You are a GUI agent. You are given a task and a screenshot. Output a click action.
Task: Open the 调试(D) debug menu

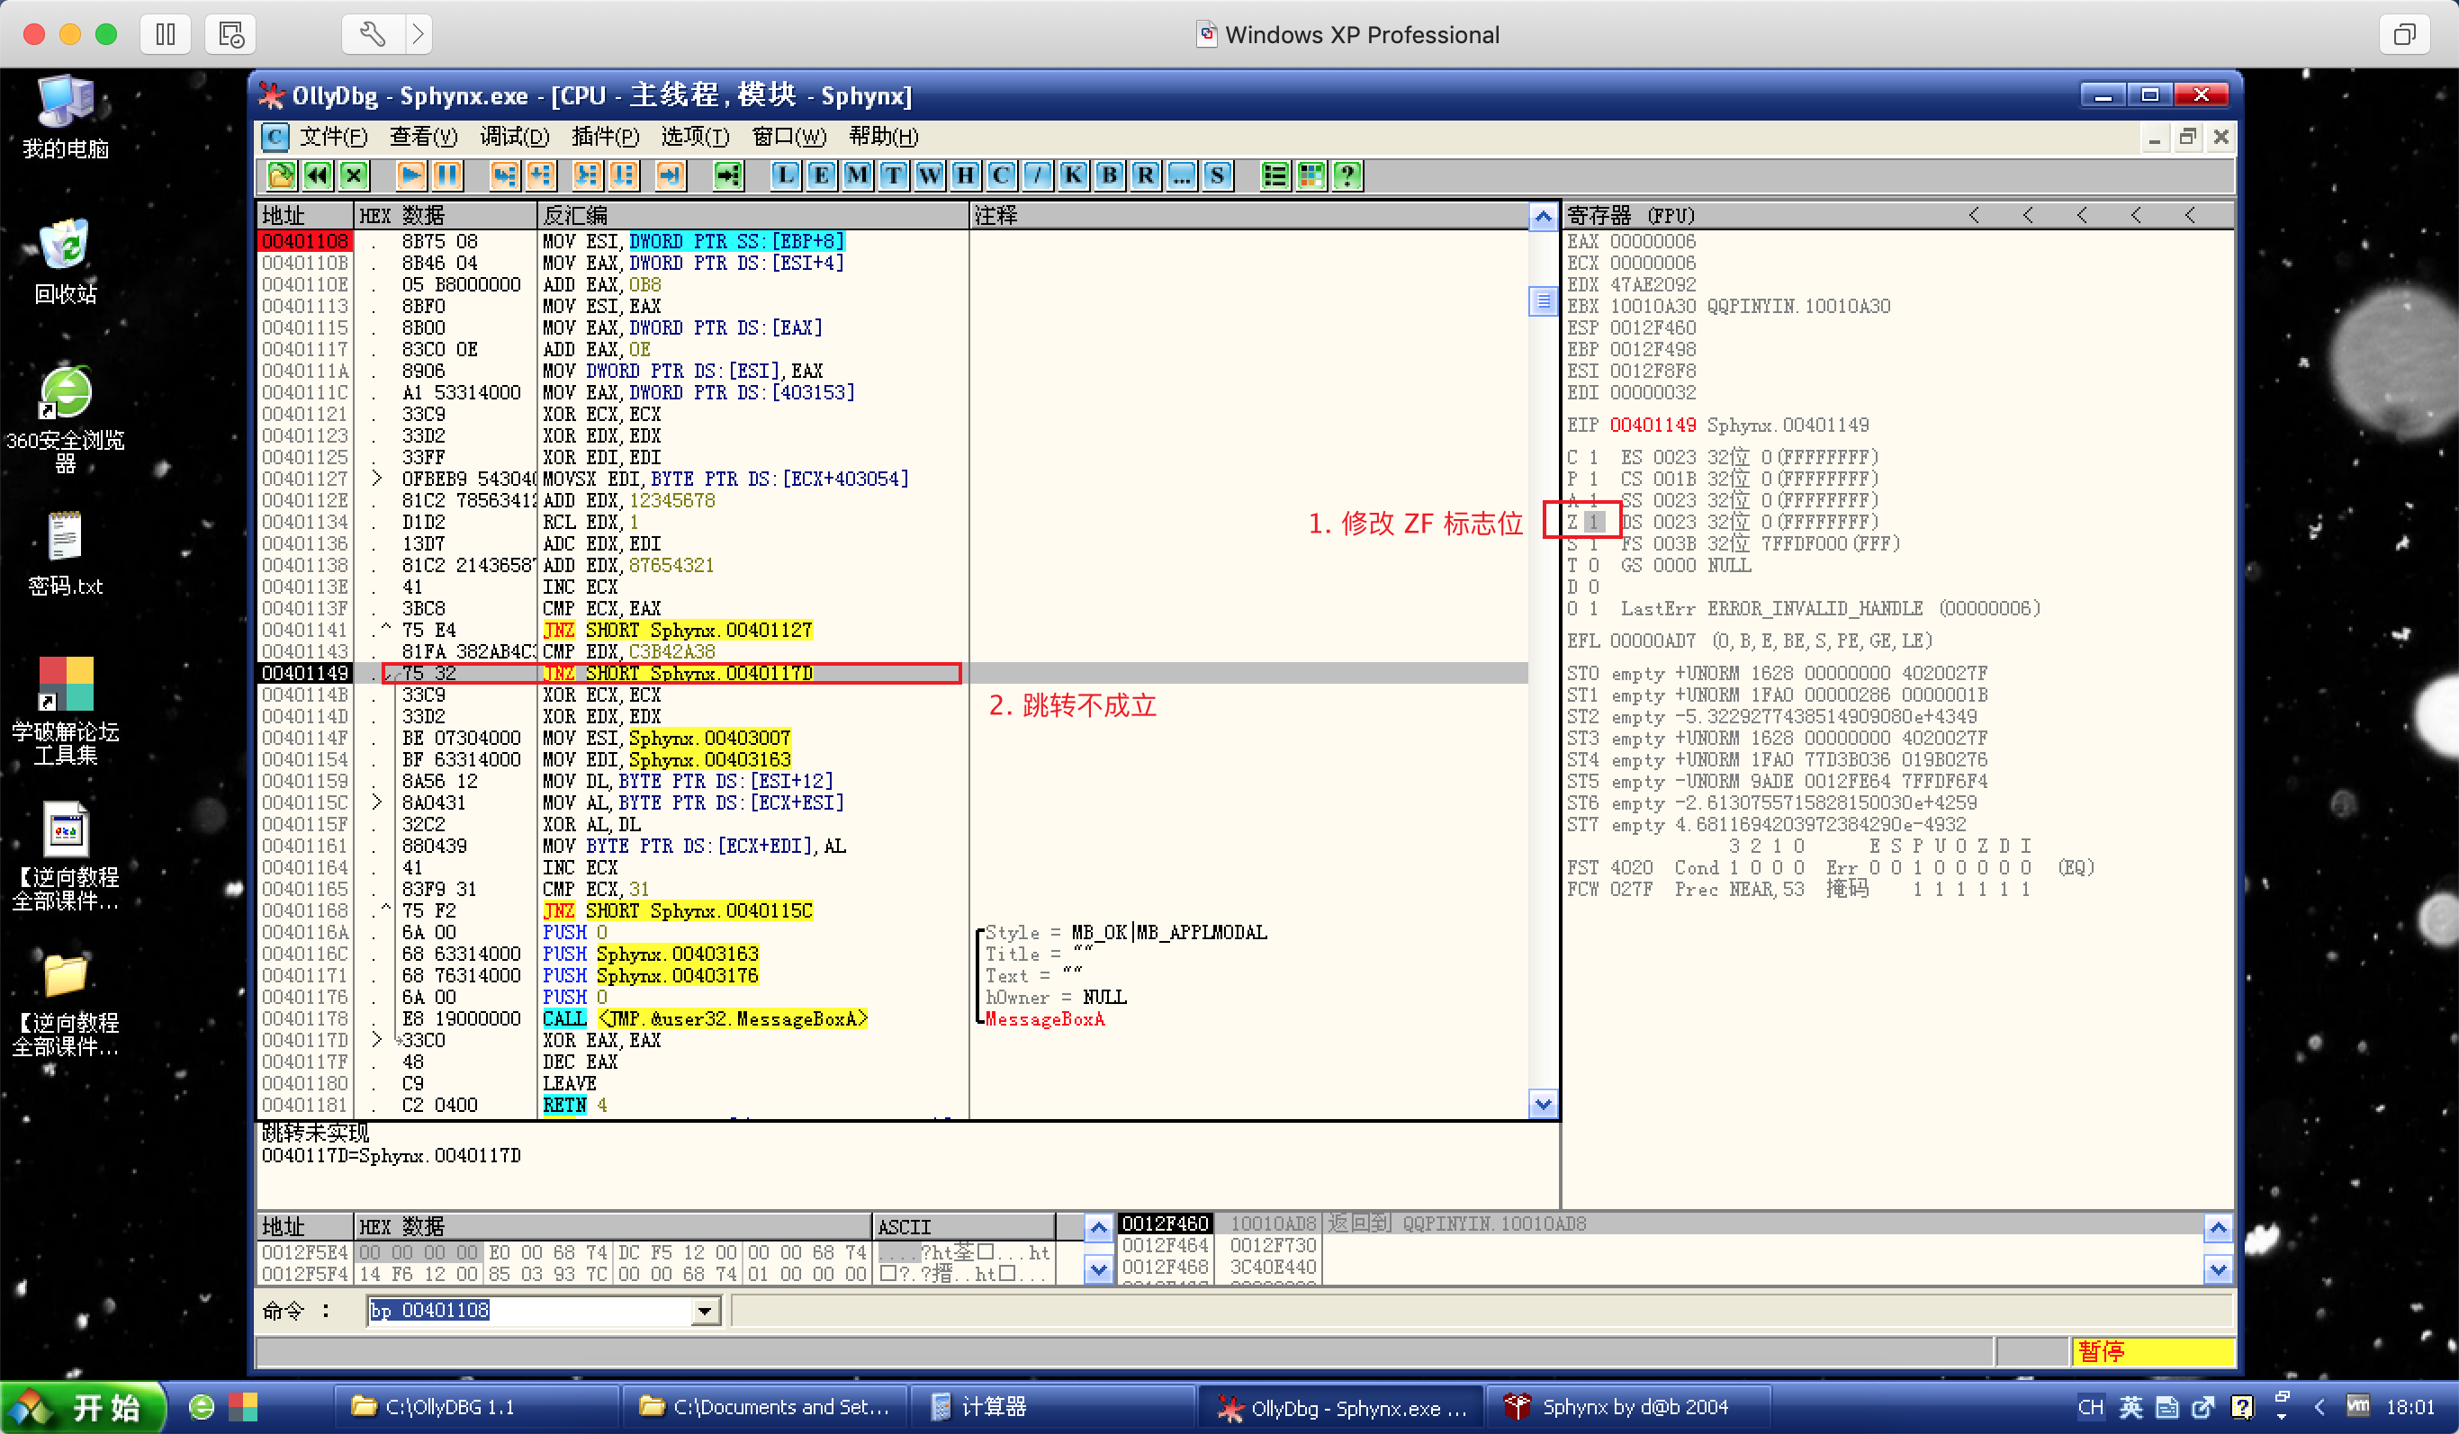514,137
